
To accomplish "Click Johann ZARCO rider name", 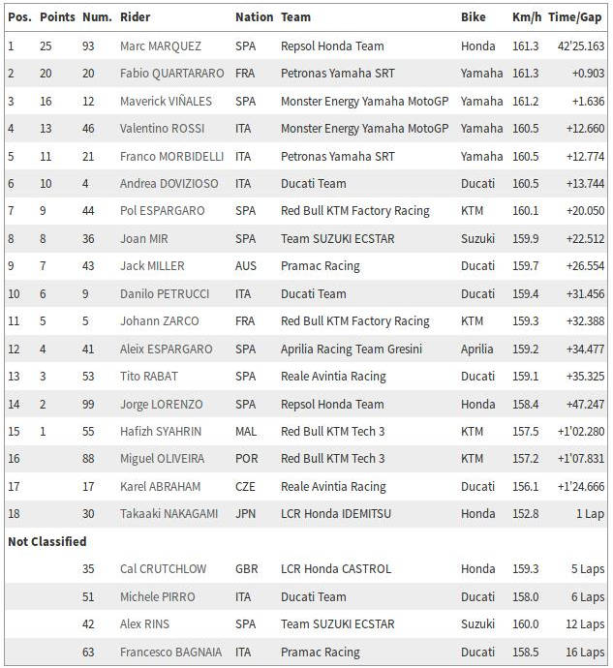I will (160, 320).
